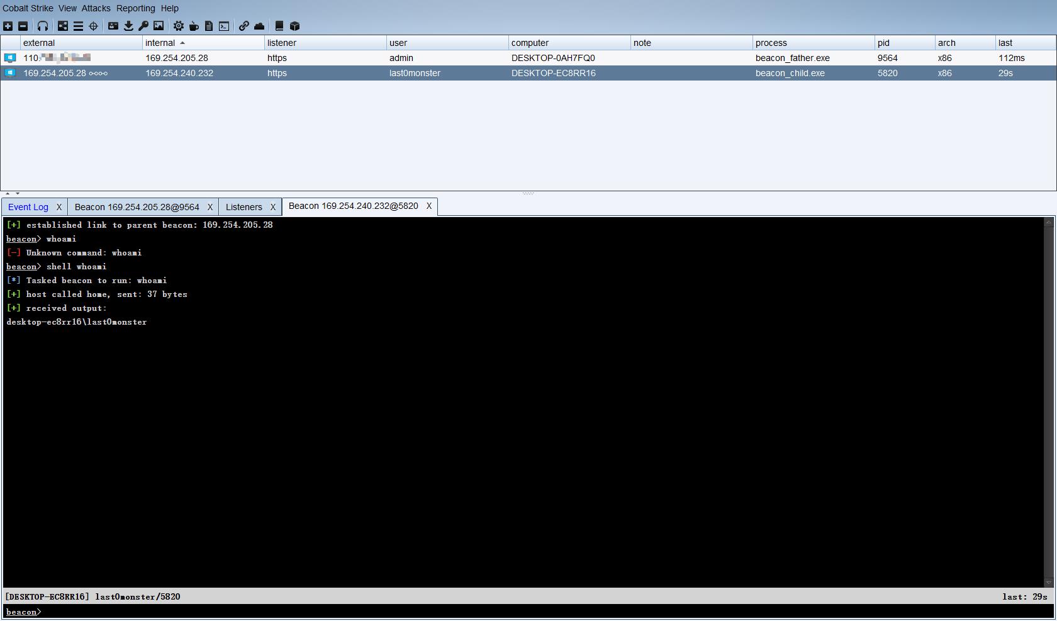Open the Reporting menu
This screenshot has width=1057, height=621.
point(135,8)
